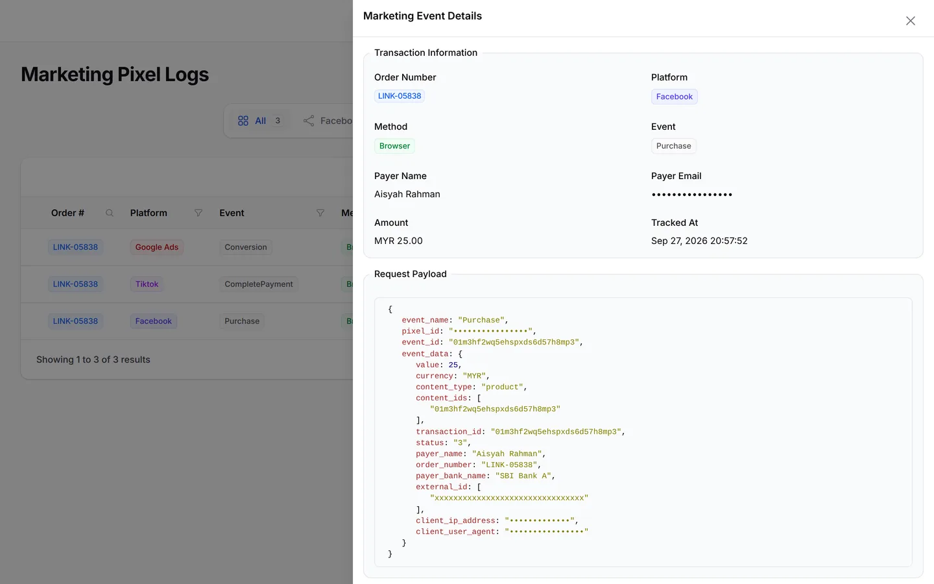934x584 pixels.
Task: Click the Platform column header label
Action: pyautogui.click(x=149, y=213)
